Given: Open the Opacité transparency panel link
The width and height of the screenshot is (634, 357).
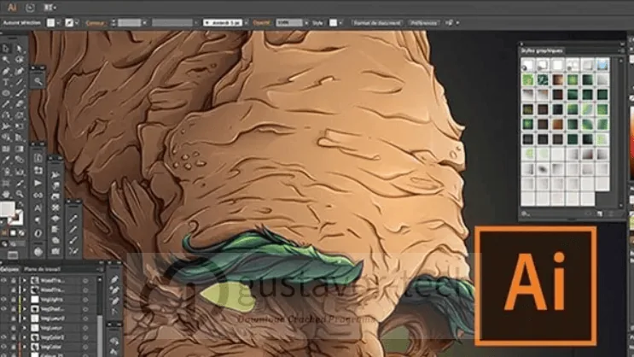Looking at the screenshot, I should click(x=261, y=23).
